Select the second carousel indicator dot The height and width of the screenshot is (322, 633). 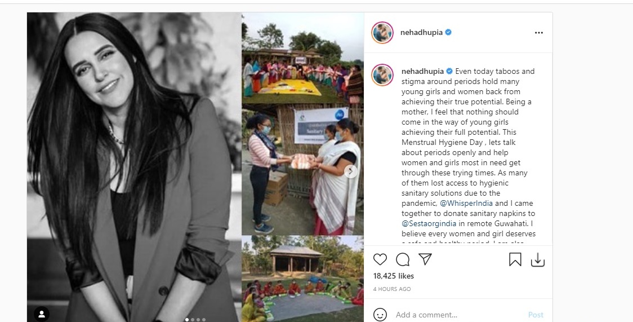193,320
